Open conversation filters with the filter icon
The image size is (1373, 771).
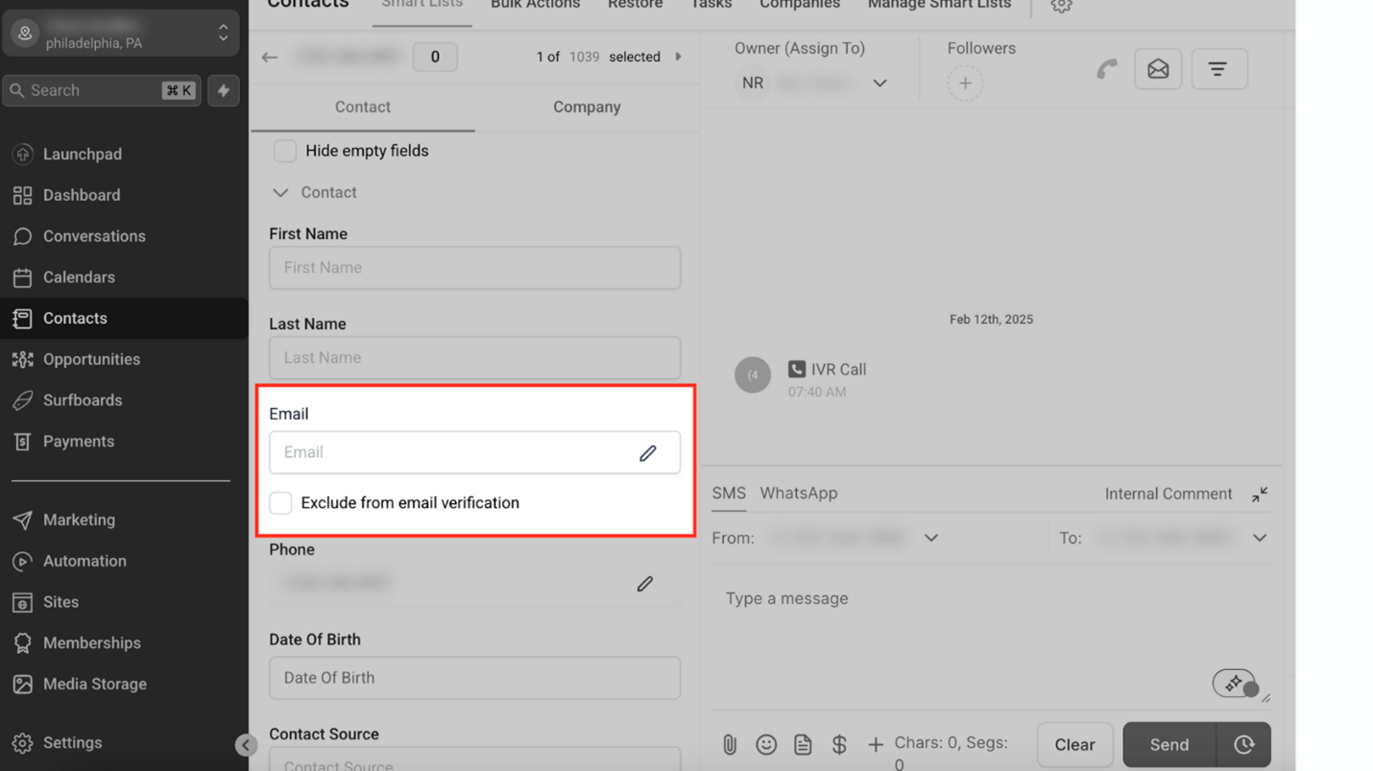coord(1219,68)
